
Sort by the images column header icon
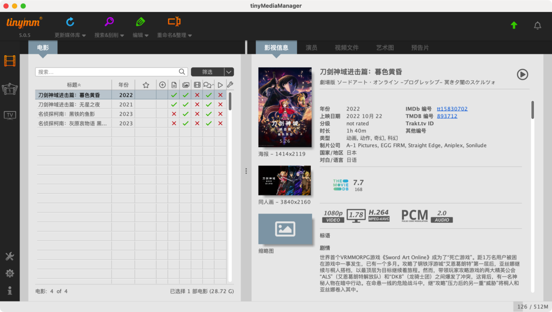[x=186, y=85]
